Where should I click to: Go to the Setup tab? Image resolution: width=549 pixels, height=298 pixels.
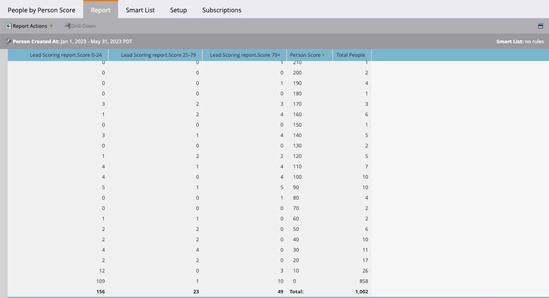click(178, 10)
